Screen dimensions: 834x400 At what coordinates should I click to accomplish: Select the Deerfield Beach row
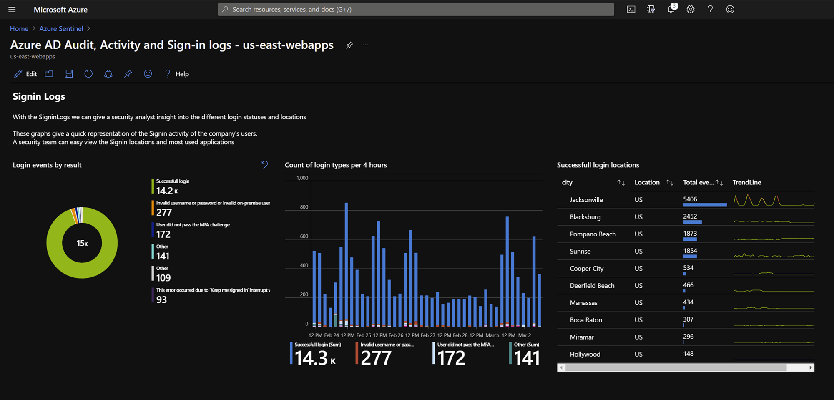(686, 285)
